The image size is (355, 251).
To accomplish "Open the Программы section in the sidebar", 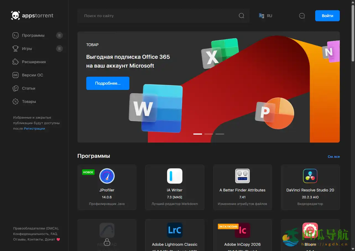I will click(33, 35).
